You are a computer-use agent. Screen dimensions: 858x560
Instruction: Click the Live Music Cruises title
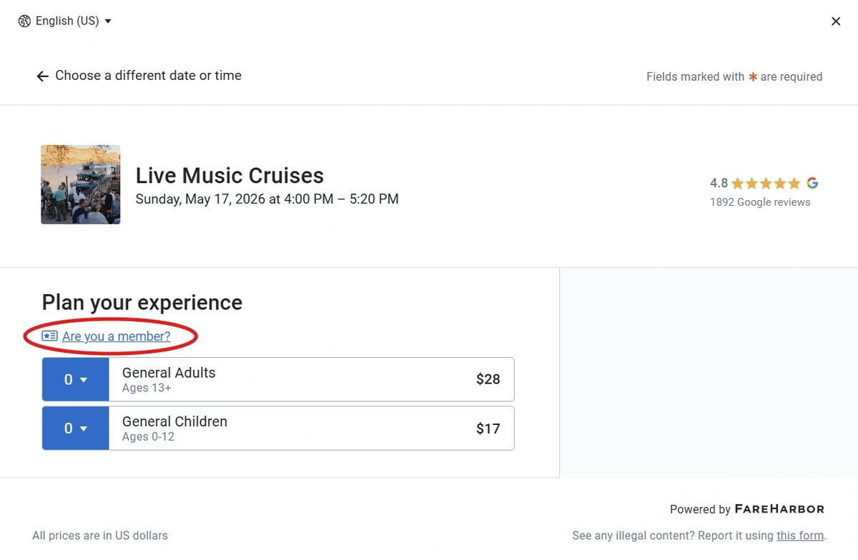230,176
